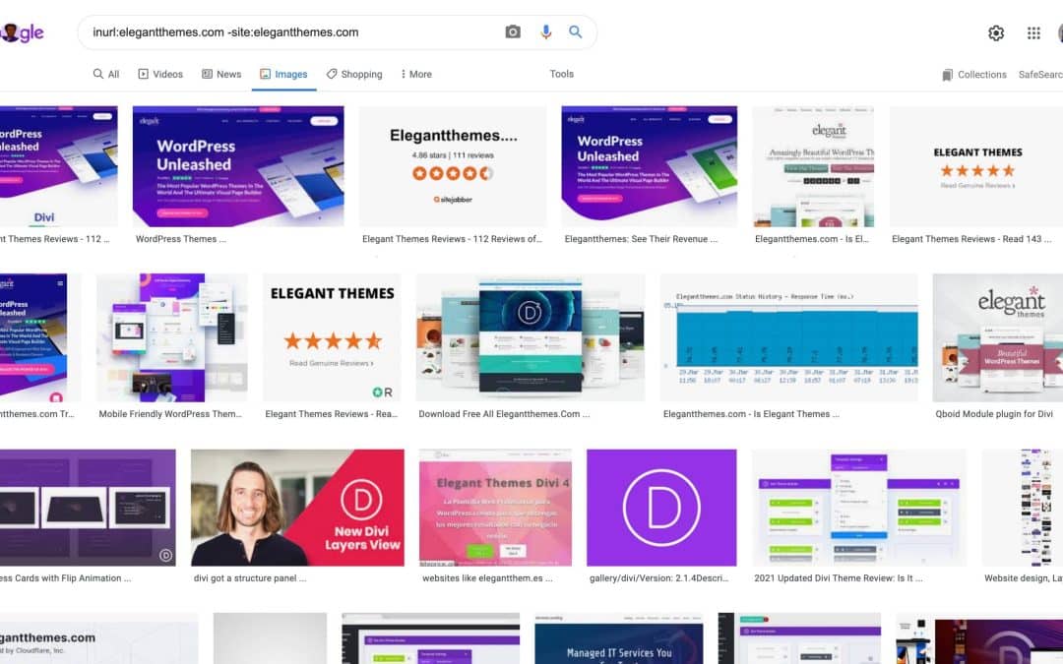This screenshot has height=664, width=1063.
Task: Open the Read 143 reviews star image
Action: pyautogui.click(x=976, y=166)
